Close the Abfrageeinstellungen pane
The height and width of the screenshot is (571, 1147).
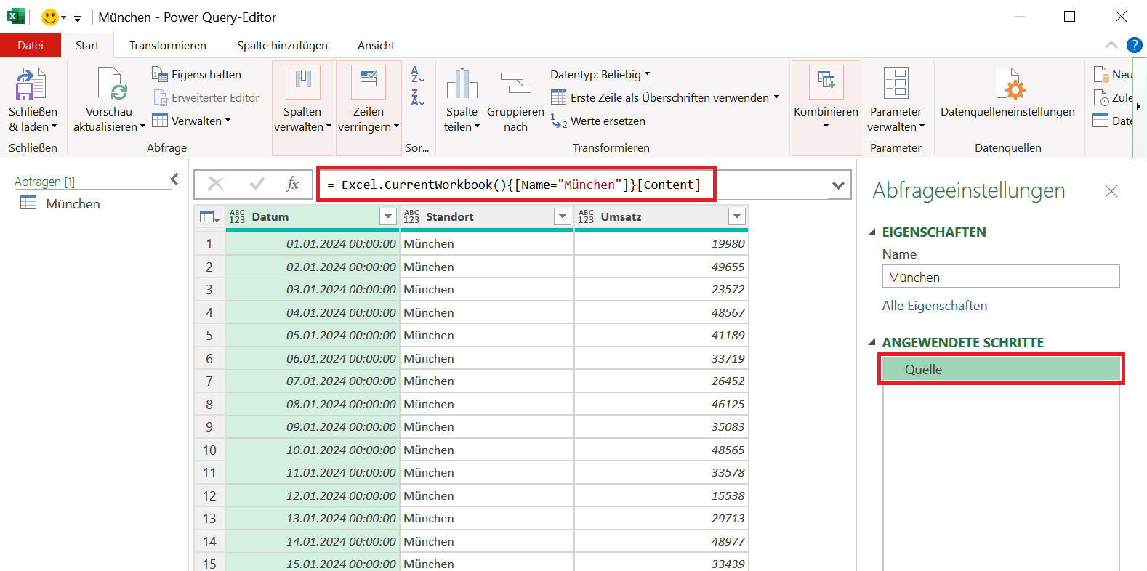pyautogui.click(x=1111, y=191)
